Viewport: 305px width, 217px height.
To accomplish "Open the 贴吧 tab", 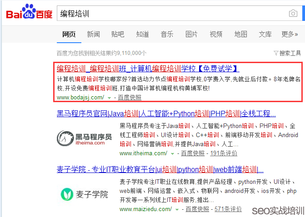I will [118, 34].
